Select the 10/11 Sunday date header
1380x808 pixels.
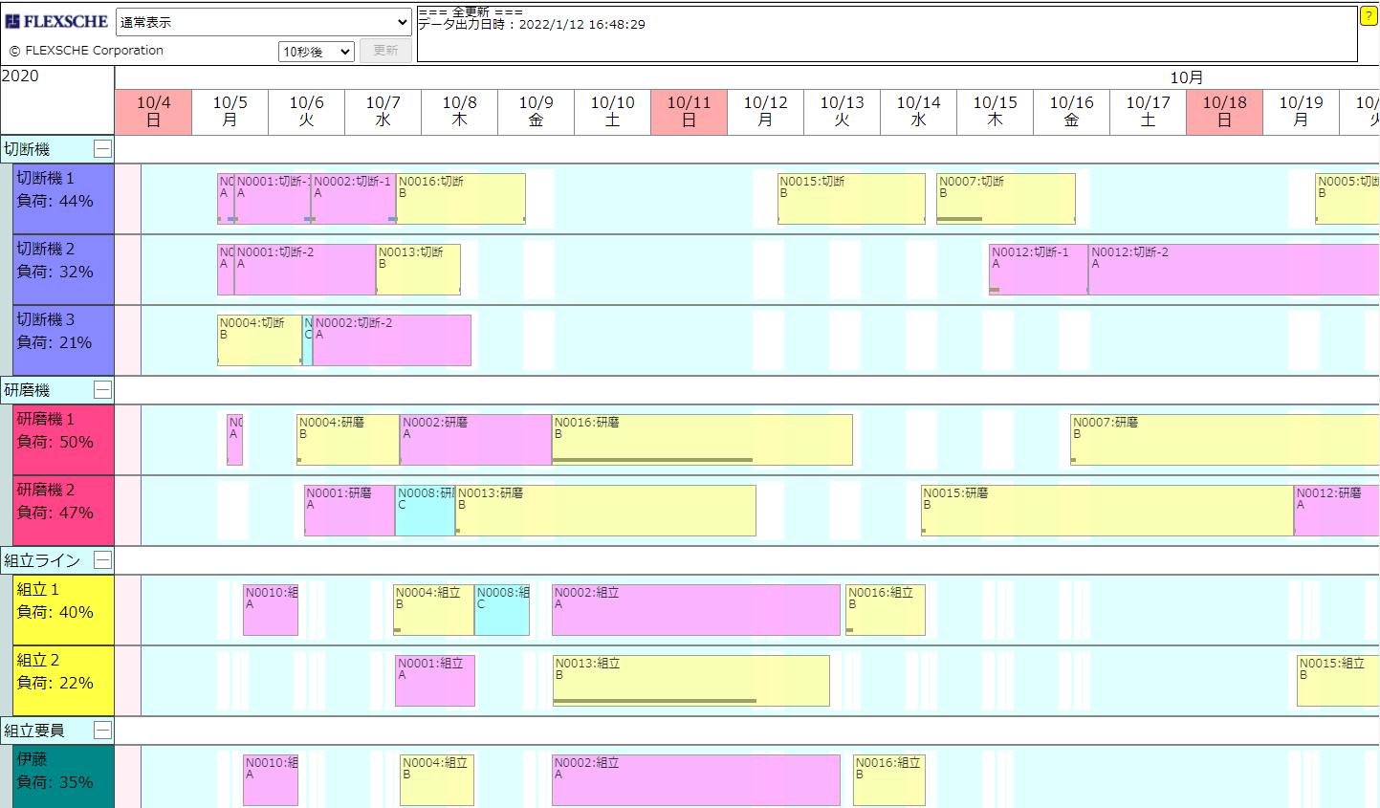[689, 112]
